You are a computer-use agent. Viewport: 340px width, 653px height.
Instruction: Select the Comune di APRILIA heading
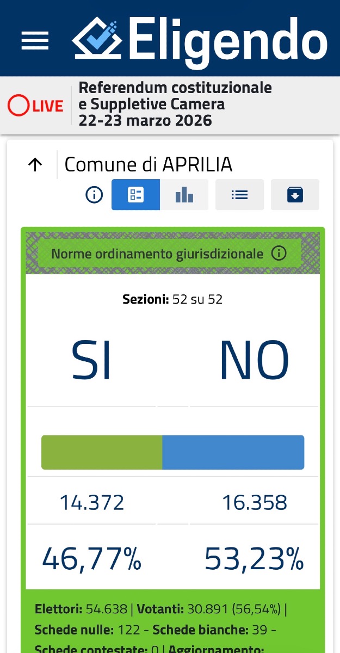tap(148, 164)
